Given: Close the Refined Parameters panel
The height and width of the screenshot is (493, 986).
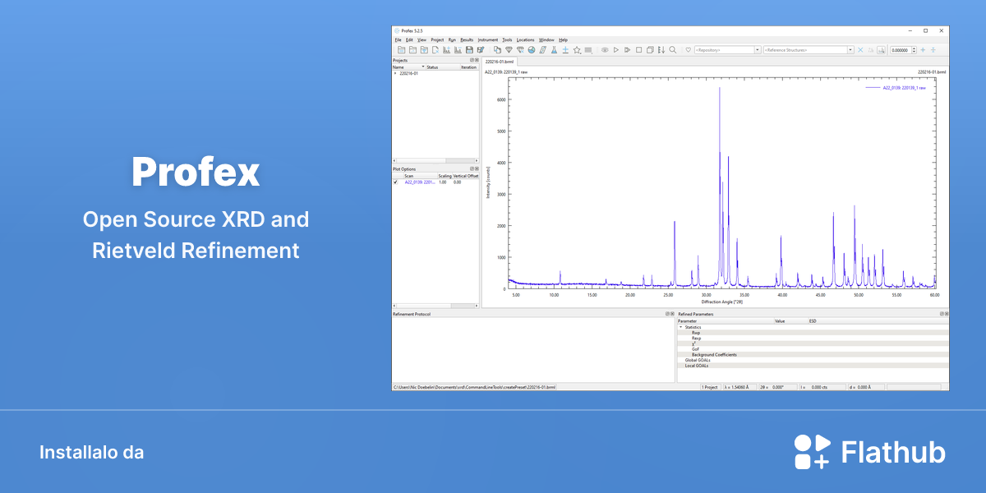Looking at the screenshot, I should [x=945, y=314].
